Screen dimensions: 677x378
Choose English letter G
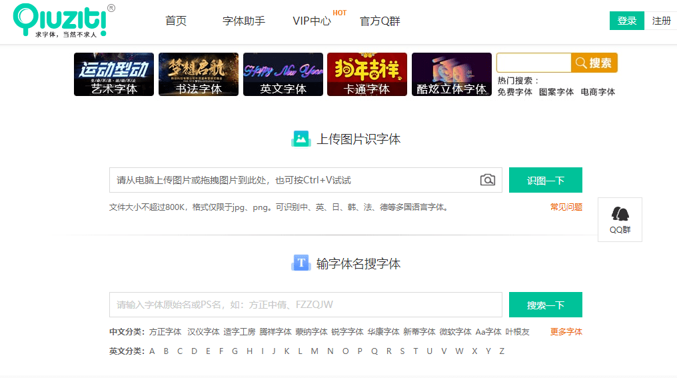coord(235,351)
